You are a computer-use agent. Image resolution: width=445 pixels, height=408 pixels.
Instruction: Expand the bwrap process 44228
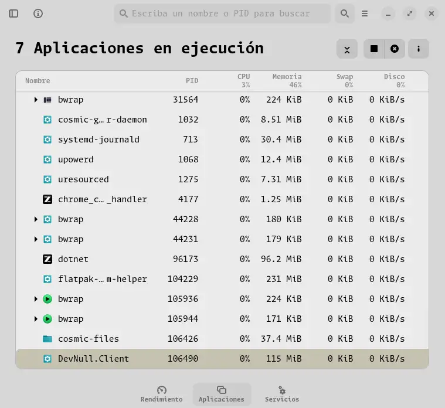coord(36,219)
